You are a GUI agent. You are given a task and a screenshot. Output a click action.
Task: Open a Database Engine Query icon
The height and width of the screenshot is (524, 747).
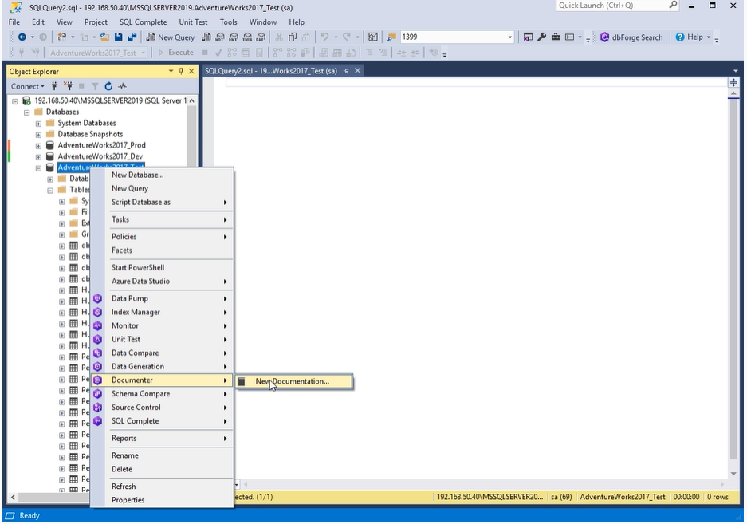pos(206,37)
